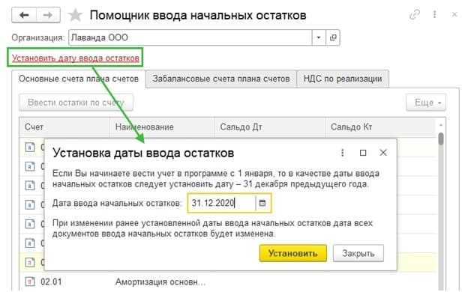471x292 pixels.
Task: Click the scroll-up arrow of the accounts table
Action: pyautogui.click(x=441, y=125)
